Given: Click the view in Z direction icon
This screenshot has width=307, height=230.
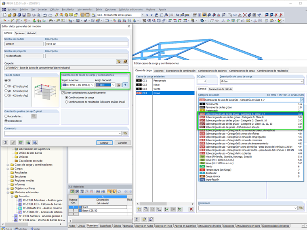Looking at the screenshot, I should (180, 20).
